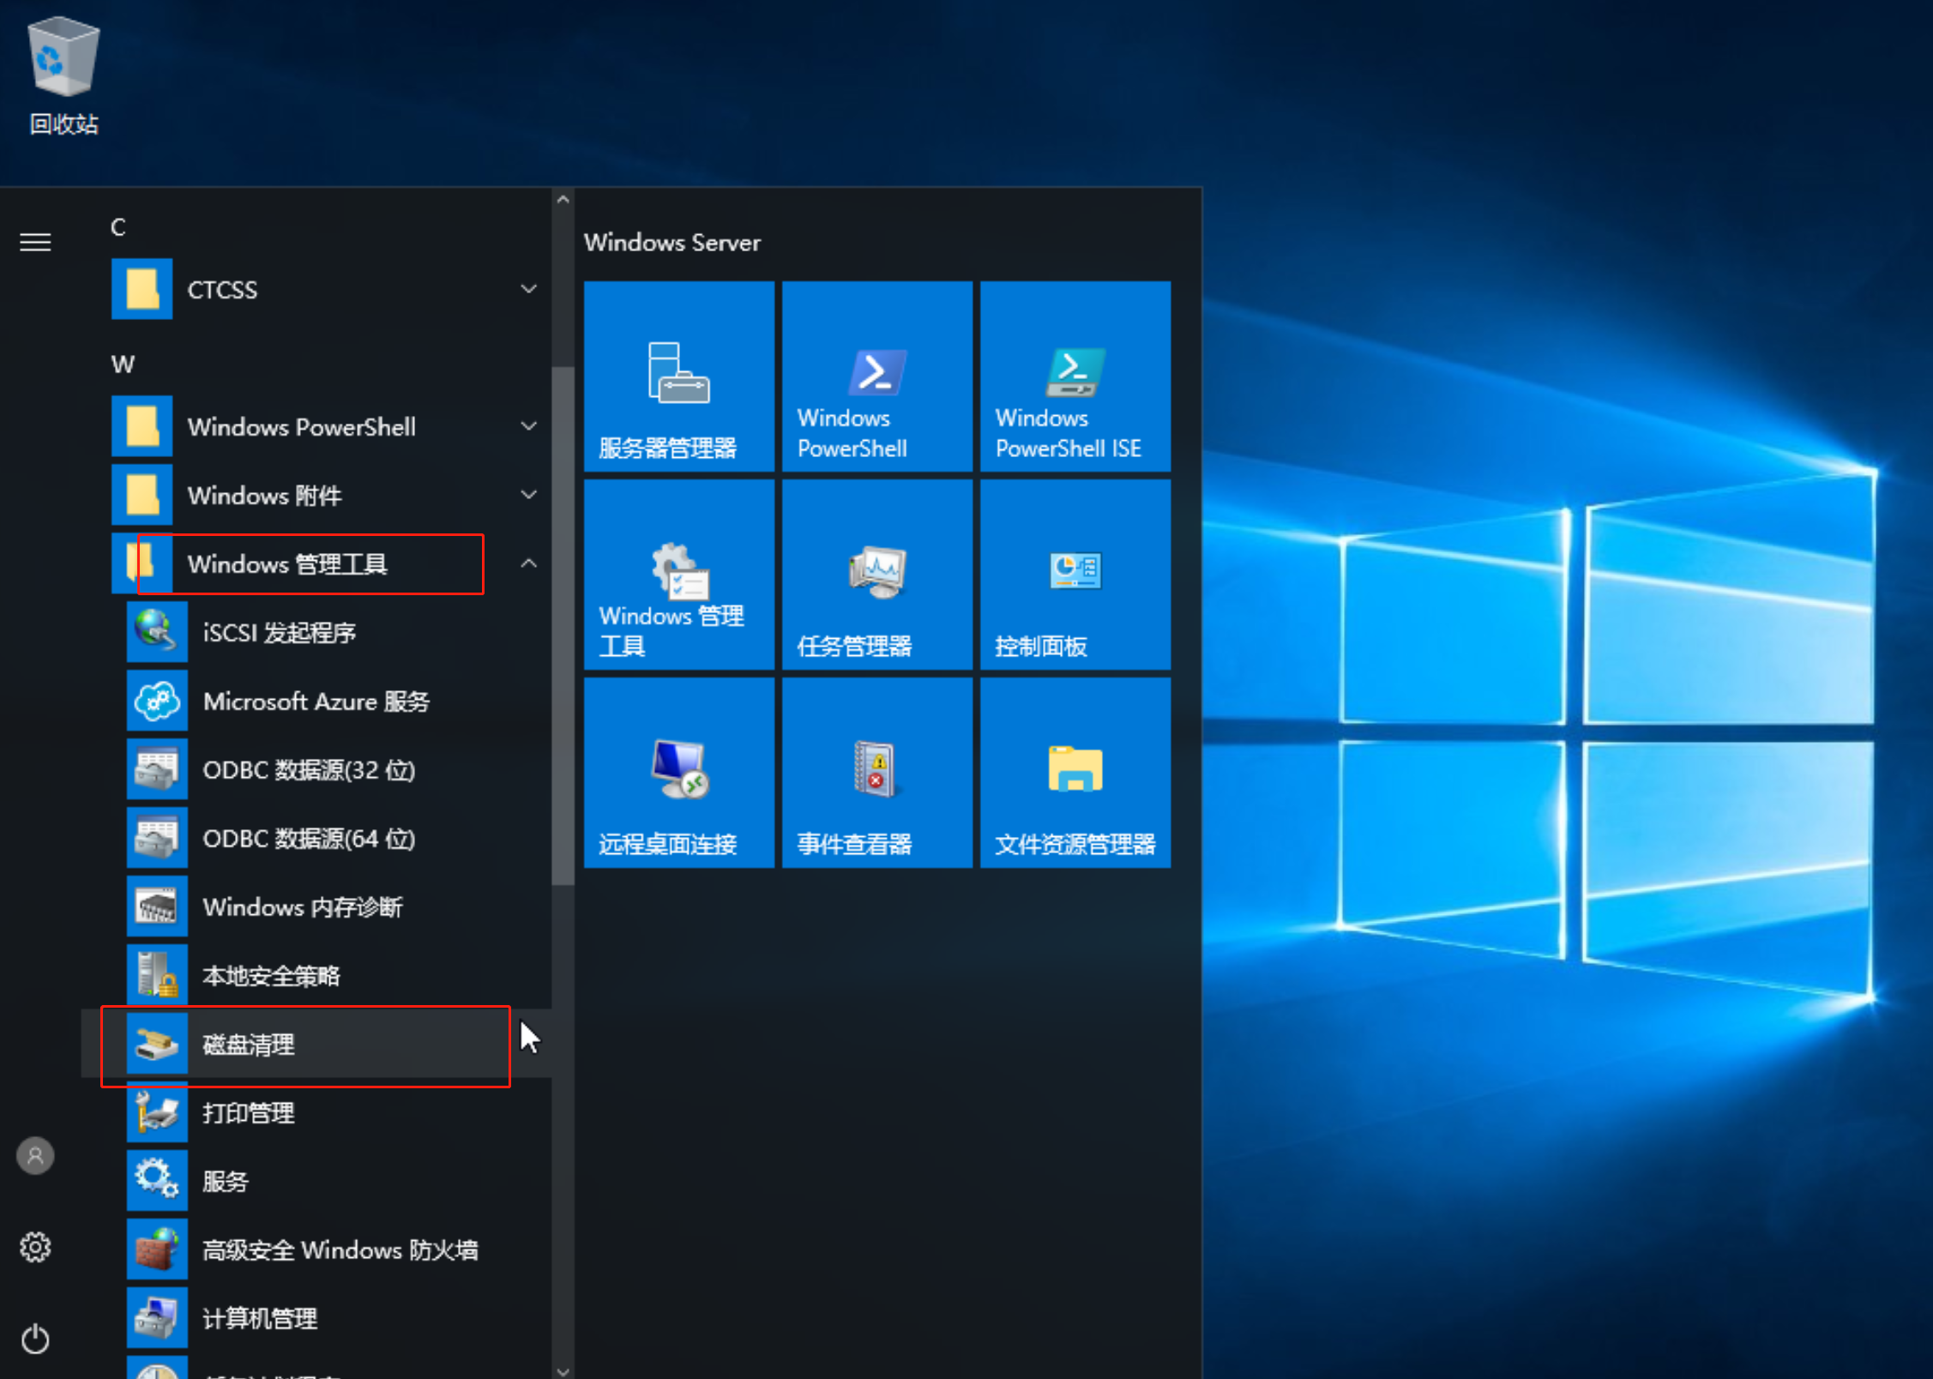The image size is (1933, 1379).
Task: Click app list scrollbar thumb
Action: point(563,626)
